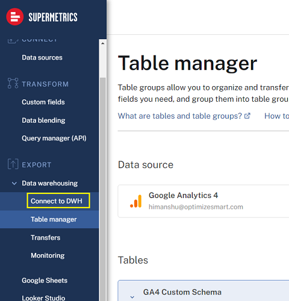
Task: Click the Supermetrics red logo icon
Action: tap(14, 17)
